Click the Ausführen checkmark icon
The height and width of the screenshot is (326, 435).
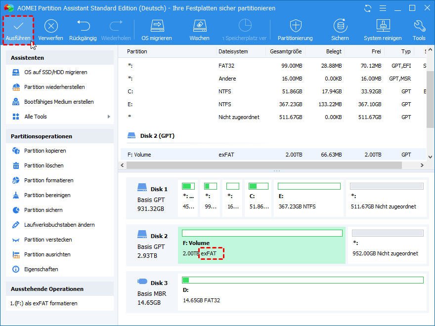click(x=18, y=26)
